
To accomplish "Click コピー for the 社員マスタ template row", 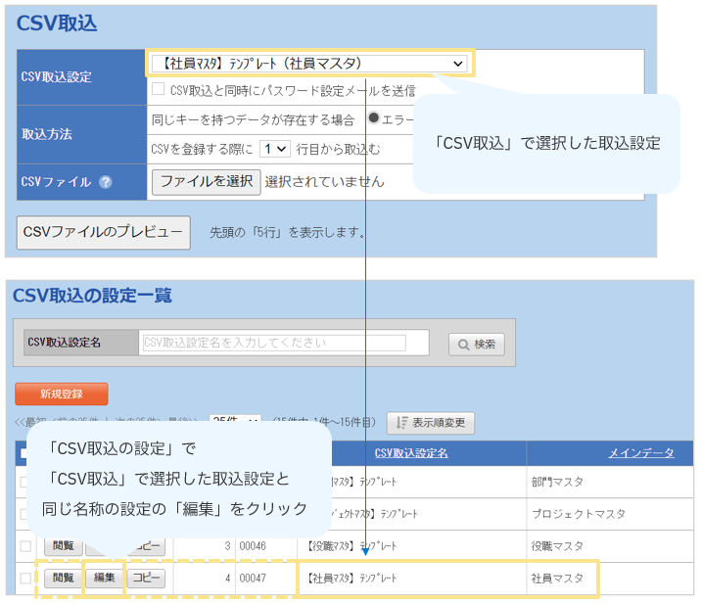I will pos(146,578).
